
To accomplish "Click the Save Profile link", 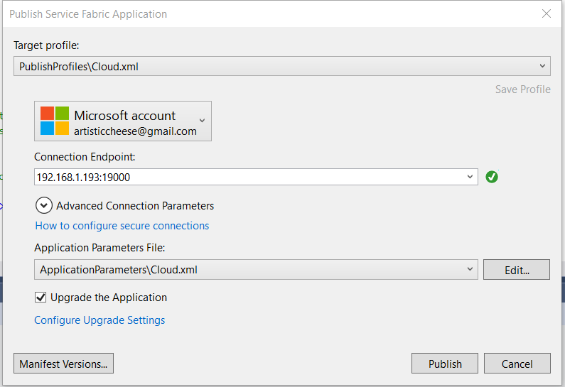I will (522, 89).
